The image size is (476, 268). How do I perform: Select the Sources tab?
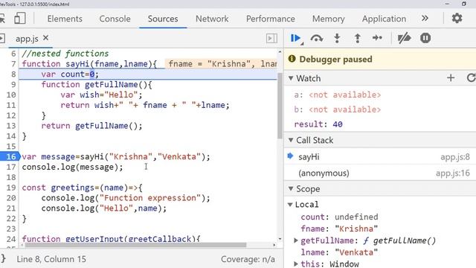click(x=163, y=19)
